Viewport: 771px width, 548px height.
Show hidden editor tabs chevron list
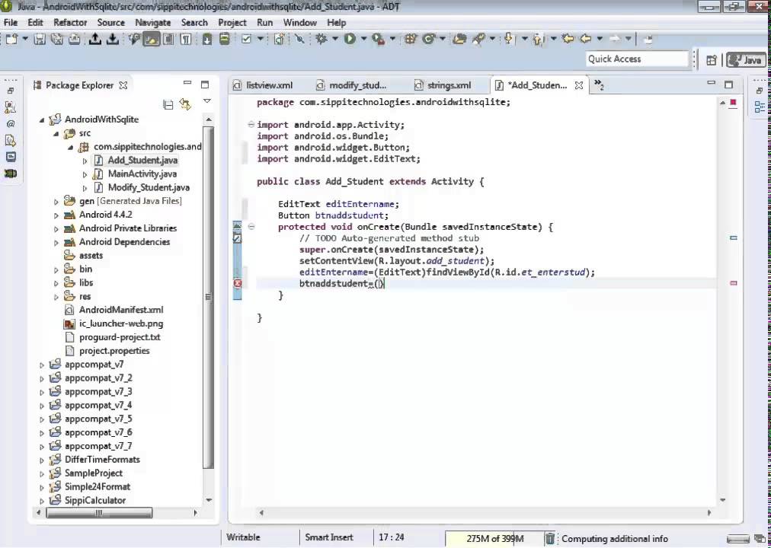click(x=599, y=85)
